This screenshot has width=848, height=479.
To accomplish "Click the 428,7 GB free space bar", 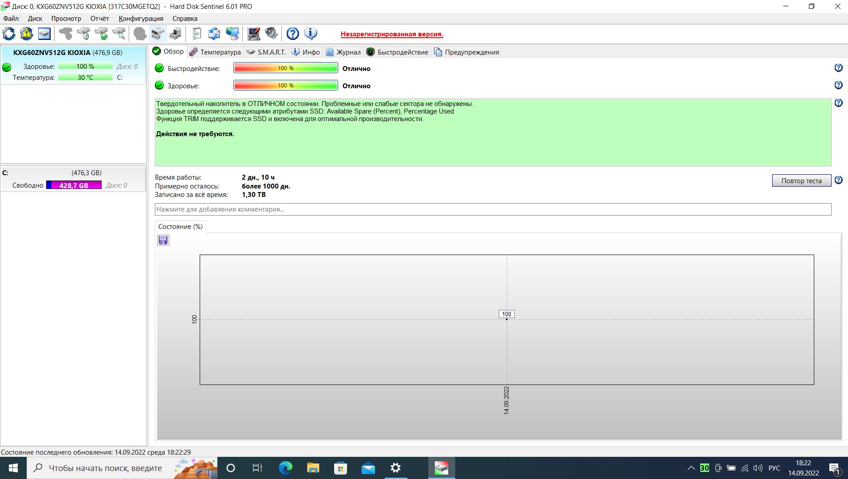I will click(x=74, y=185).
